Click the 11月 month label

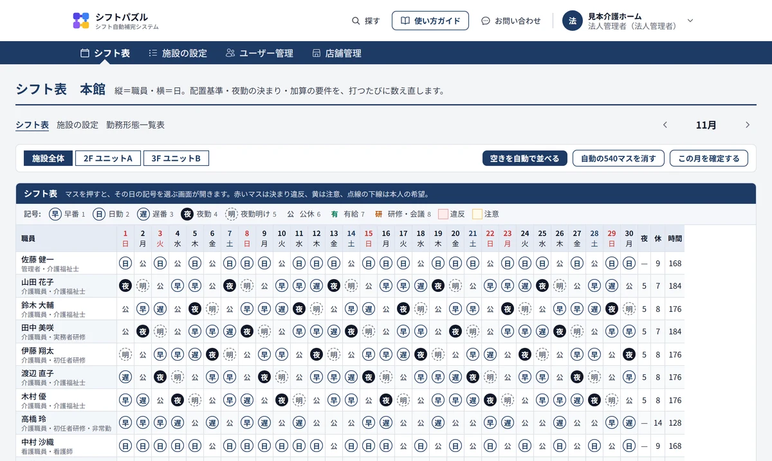706,125
